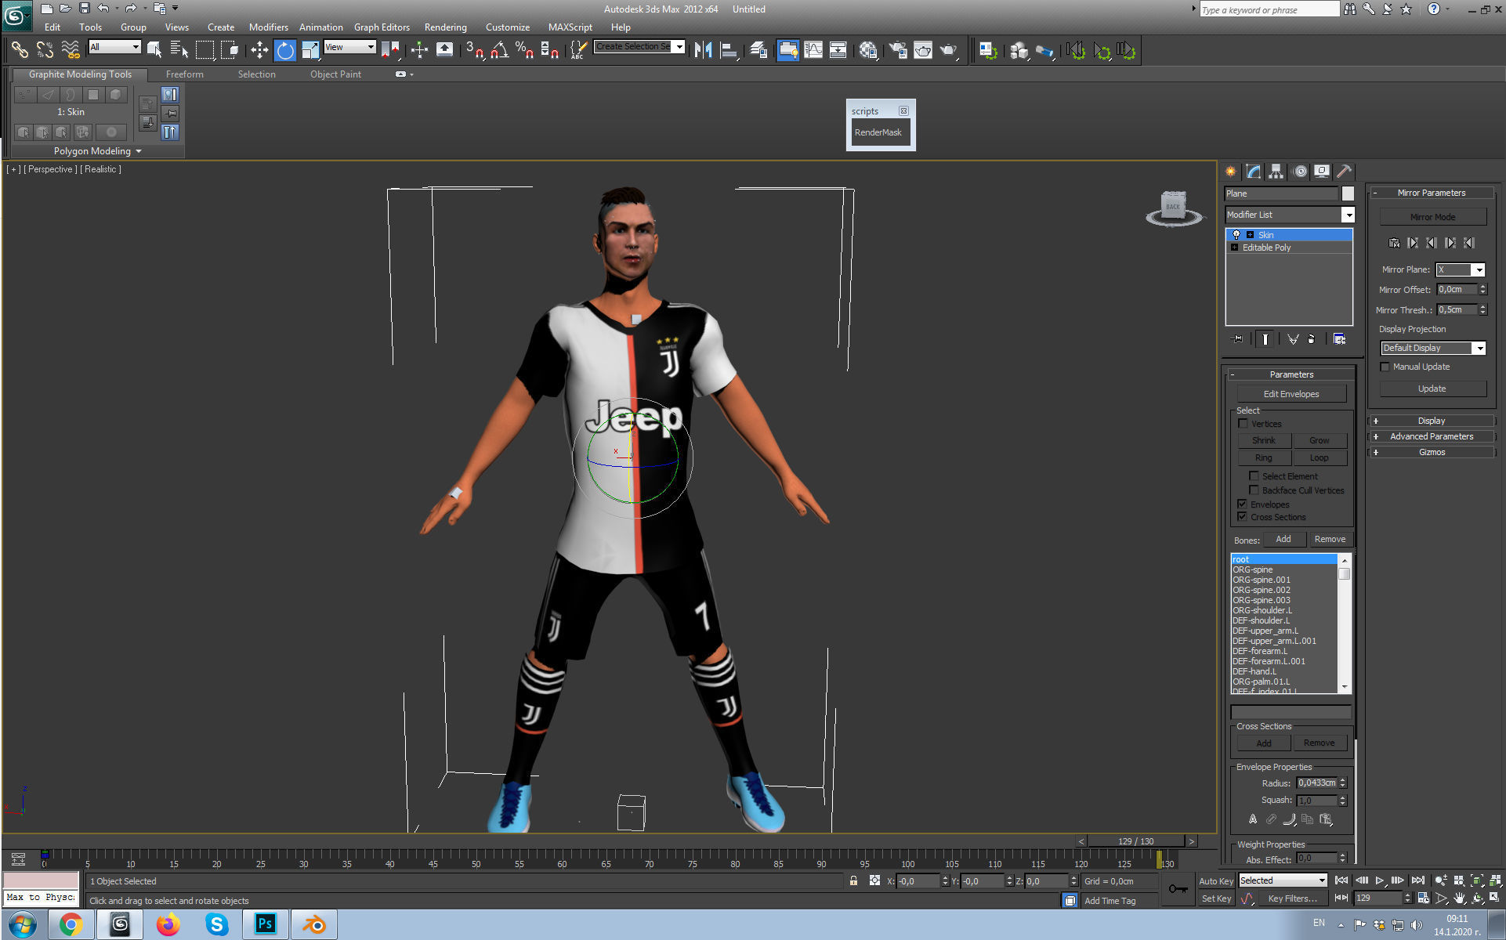Click the Edit Envelopes button

1291,394
